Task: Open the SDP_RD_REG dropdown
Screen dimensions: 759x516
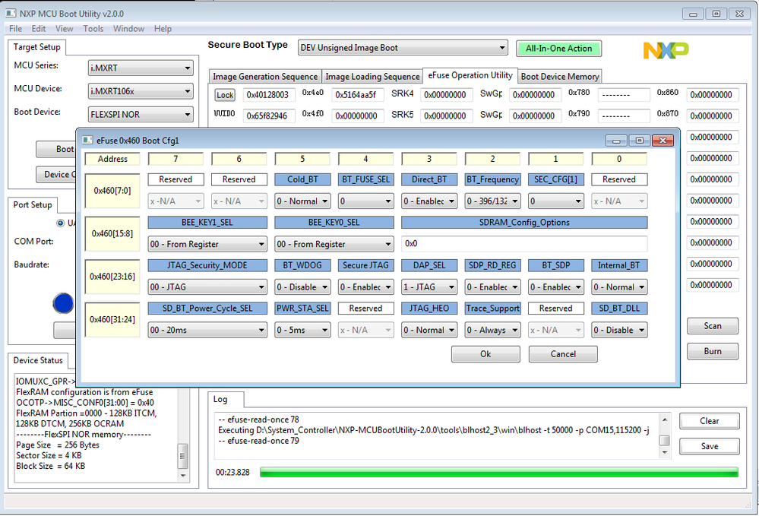Action: click(x=492, y=287)
